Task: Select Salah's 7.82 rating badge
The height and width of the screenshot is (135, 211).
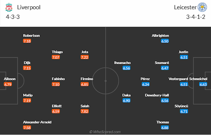Action: click(85, 112)
